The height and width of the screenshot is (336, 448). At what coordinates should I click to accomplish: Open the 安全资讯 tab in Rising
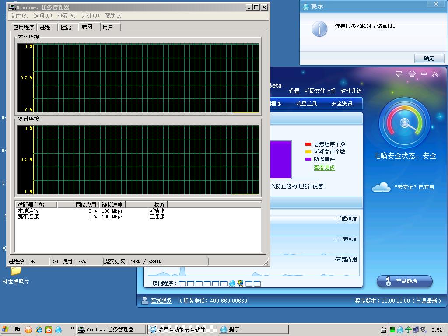pyautogui.click(x=342, y=103)
